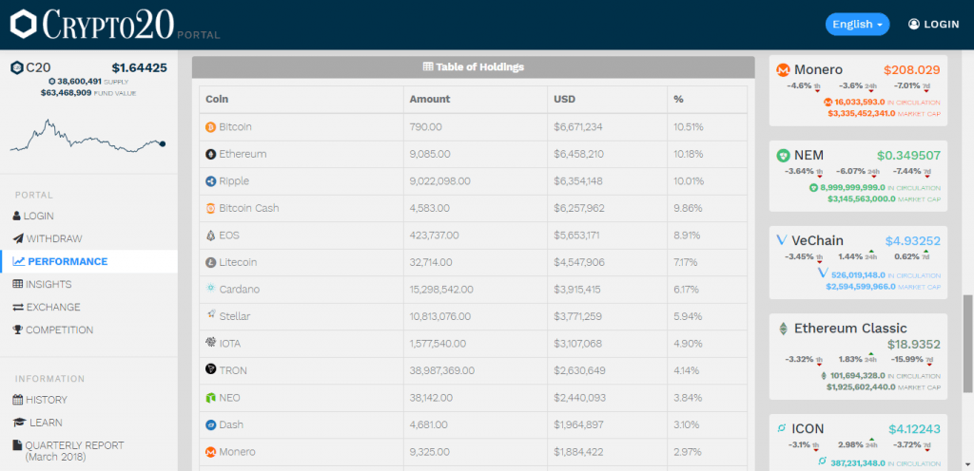Click the Ripple icon in holdings table
The width and height of the screenshot is (974, 471).
coord(210,181)
